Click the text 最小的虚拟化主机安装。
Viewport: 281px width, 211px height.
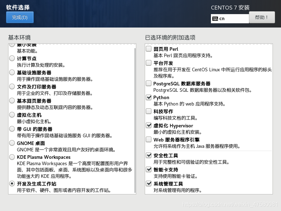pyautogui.click(x=178, y=132)
